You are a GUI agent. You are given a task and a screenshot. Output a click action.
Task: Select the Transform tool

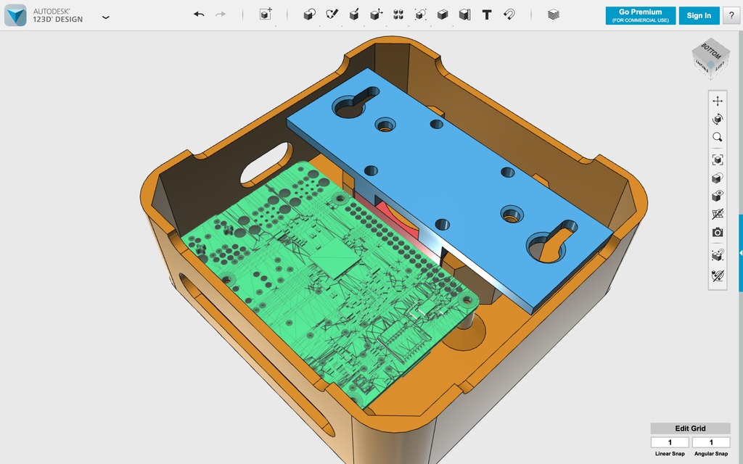pyautogui.click(x=376, y=14)
